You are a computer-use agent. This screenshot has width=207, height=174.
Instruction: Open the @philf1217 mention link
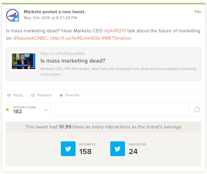[115, 31]
